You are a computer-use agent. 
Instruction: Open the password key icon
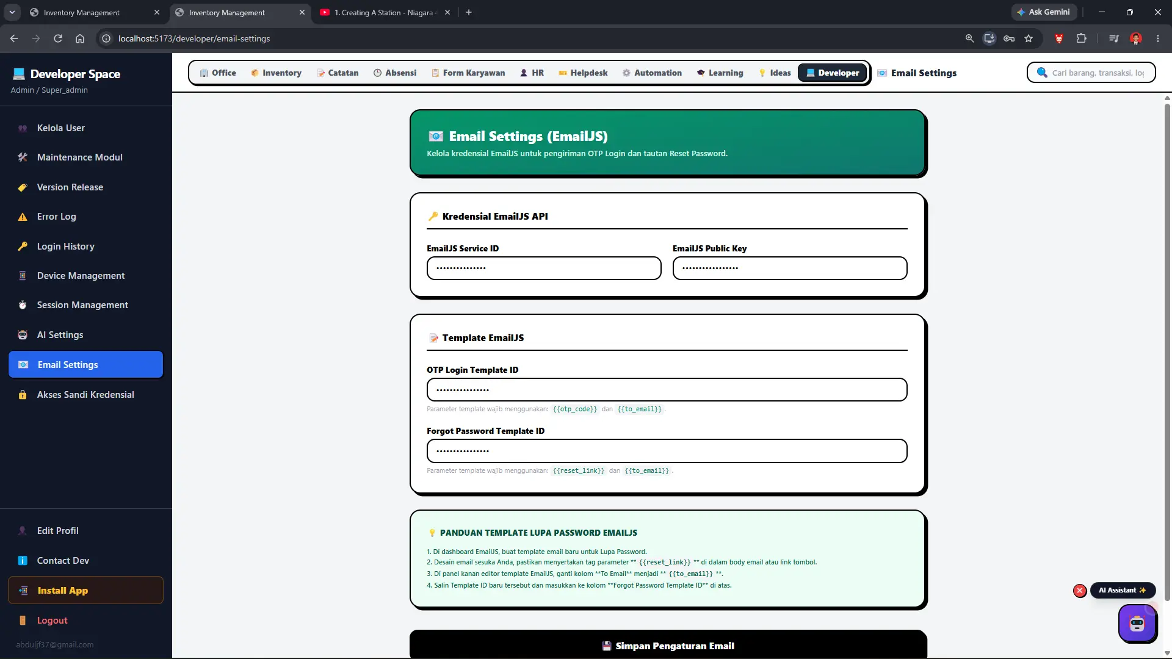pos(1009,38)
